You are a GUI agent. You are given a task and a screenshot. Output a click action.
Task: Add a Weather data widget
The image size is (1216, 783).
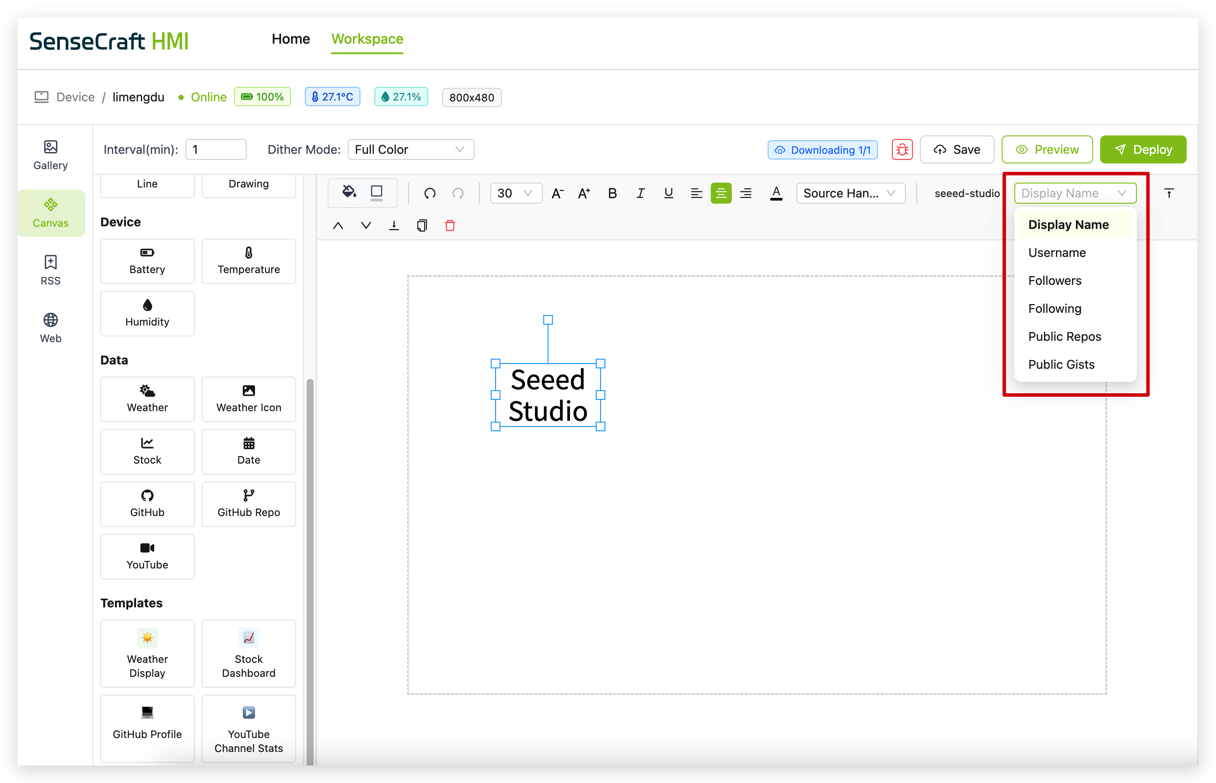pyautogui.click(x=147, y=399)
